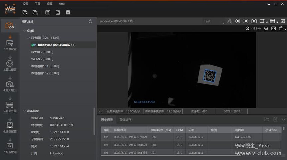The image size is (287, 160).
Task: Export the history records
Action: tap(267, 119)
